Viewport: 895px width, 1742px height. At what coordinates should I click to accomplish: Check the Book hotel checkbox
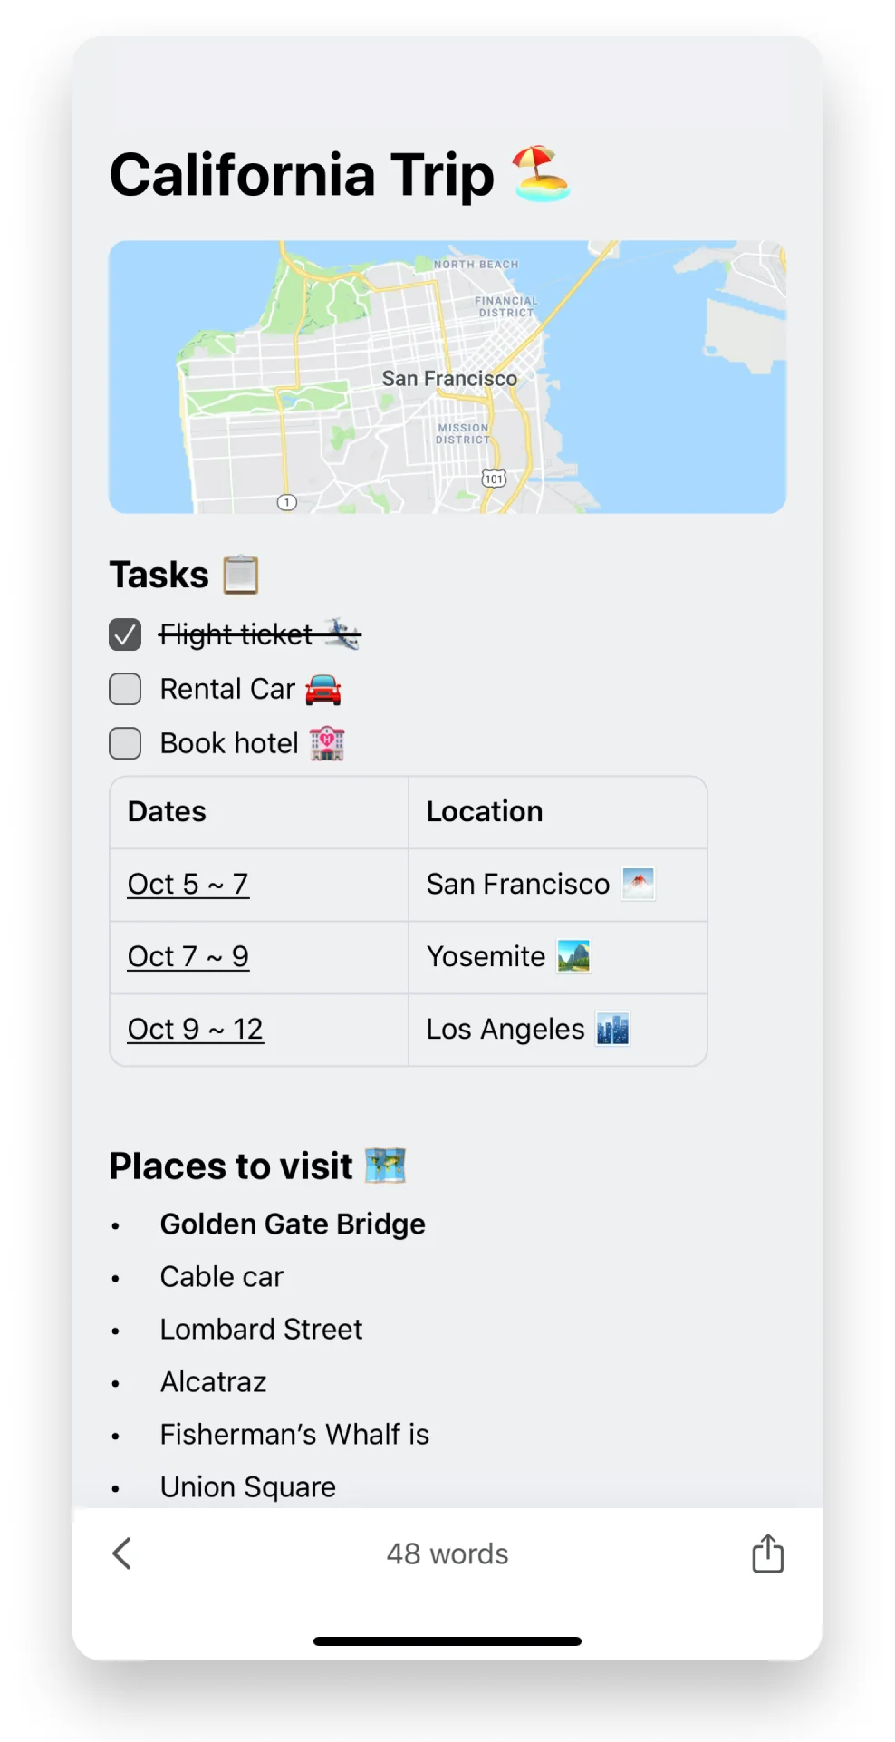pyautogui.click(x=125, y=743)
